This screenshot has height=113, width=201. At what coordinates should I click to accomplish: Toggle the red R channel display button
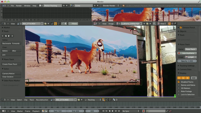coord(179,78)
